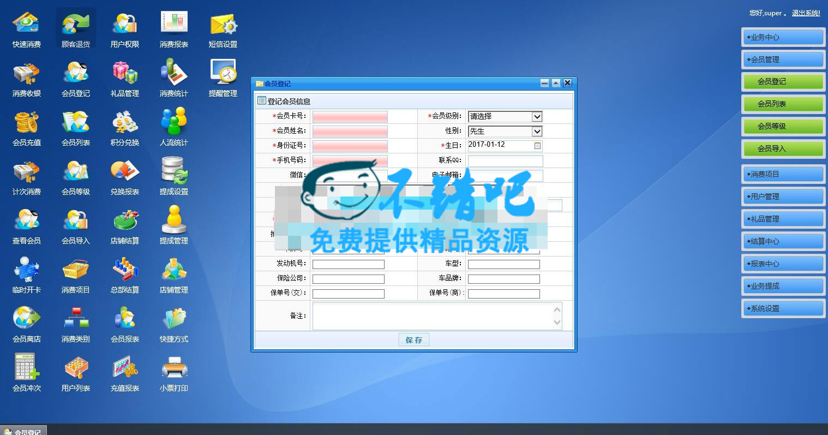
Task: Open 店铺结算 icon
Action: pyautogui.click(x=124, y=227)
